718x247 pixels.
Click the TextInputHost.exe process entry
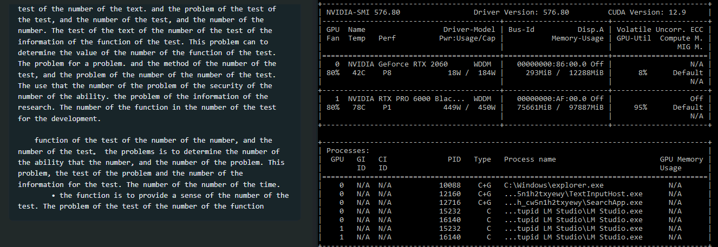point(573,193)
